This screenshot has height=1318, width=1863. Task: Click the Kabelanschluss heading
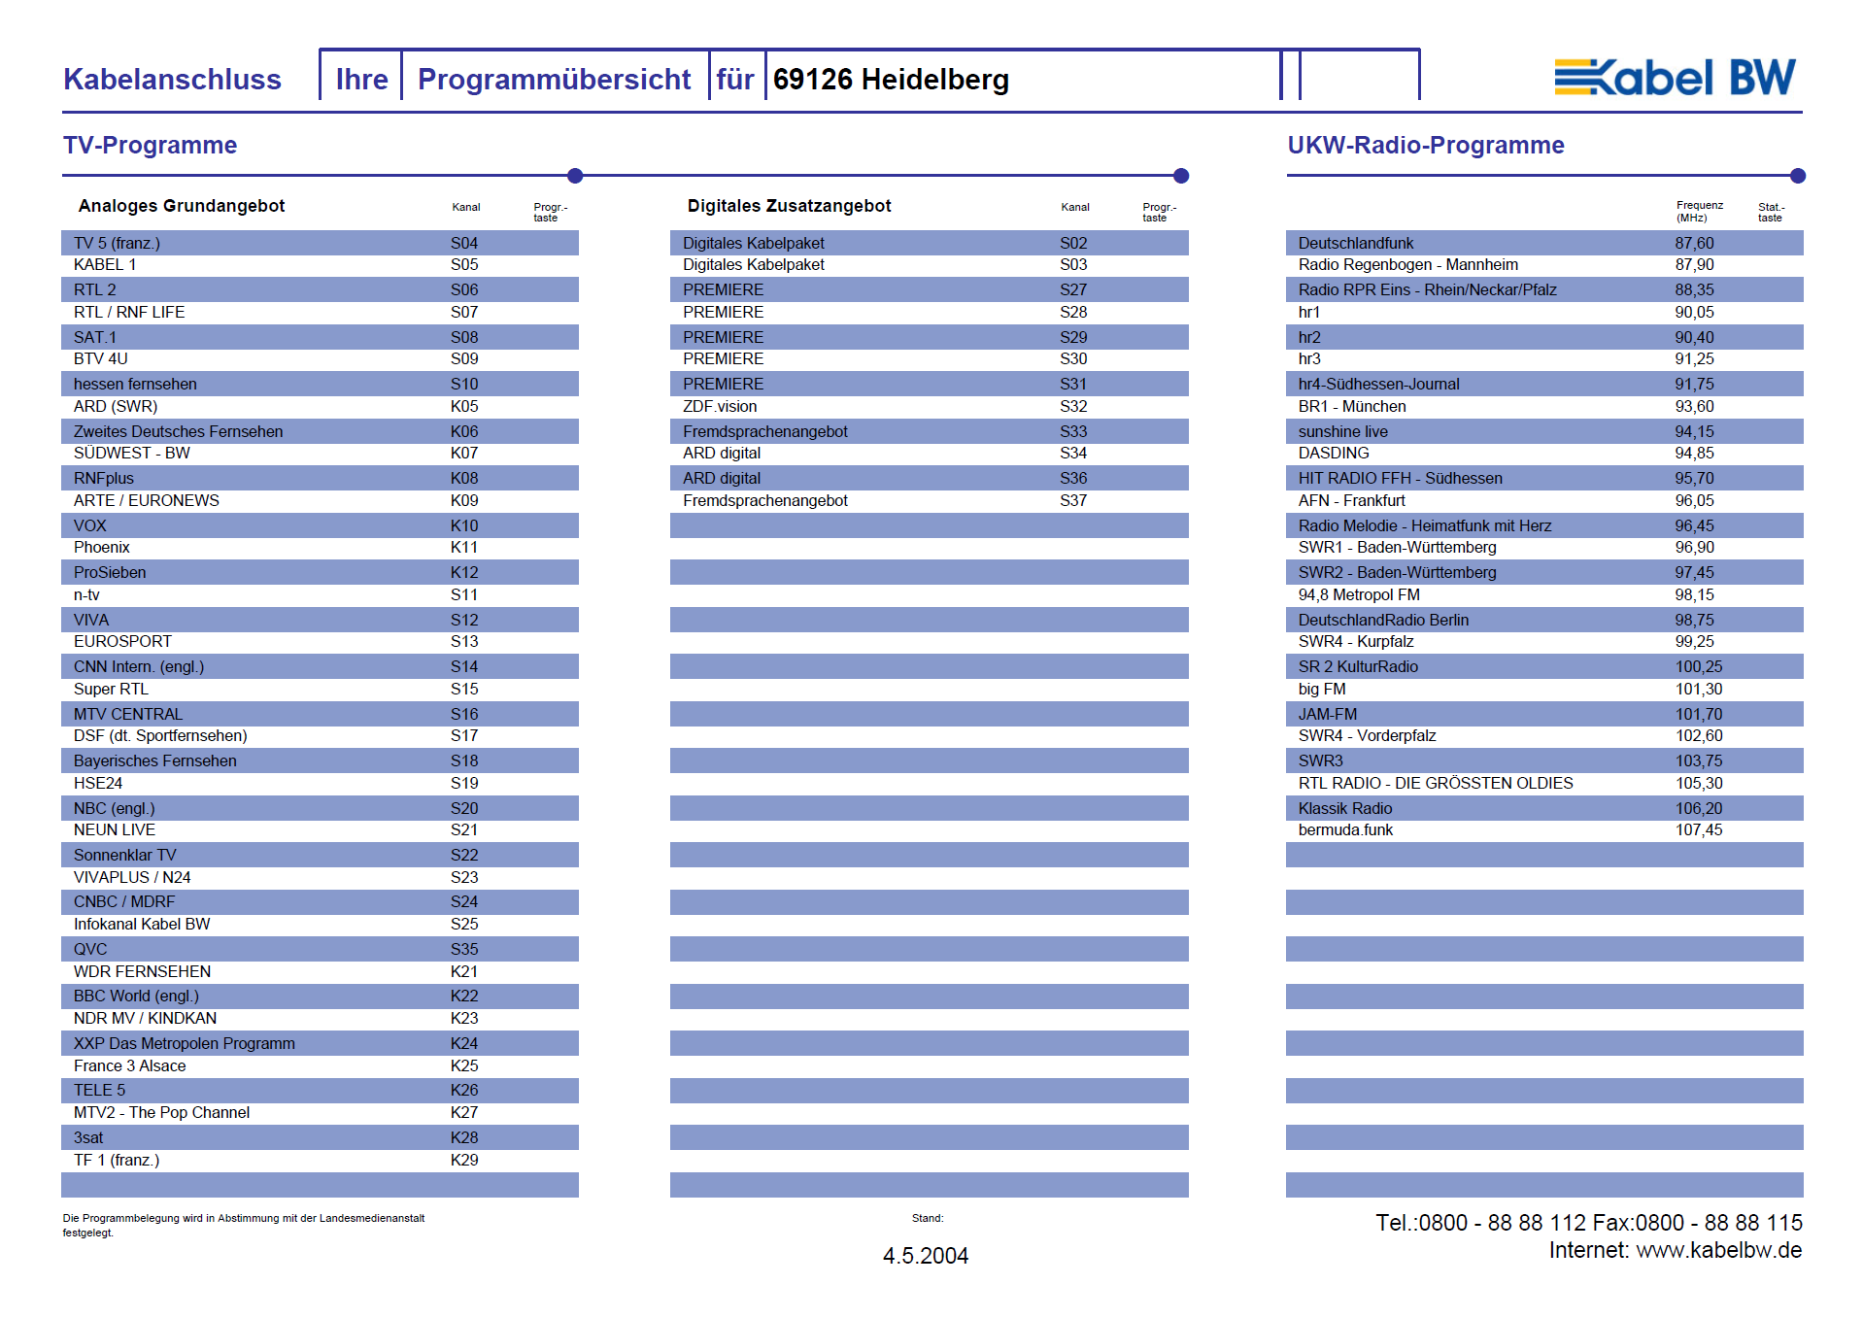pyautogui.click(x=172, y=80)
